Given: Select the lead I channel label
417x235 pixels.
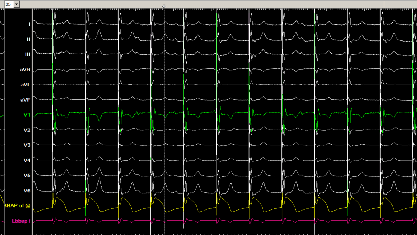Looking at the screenshot, I should 29,23.
